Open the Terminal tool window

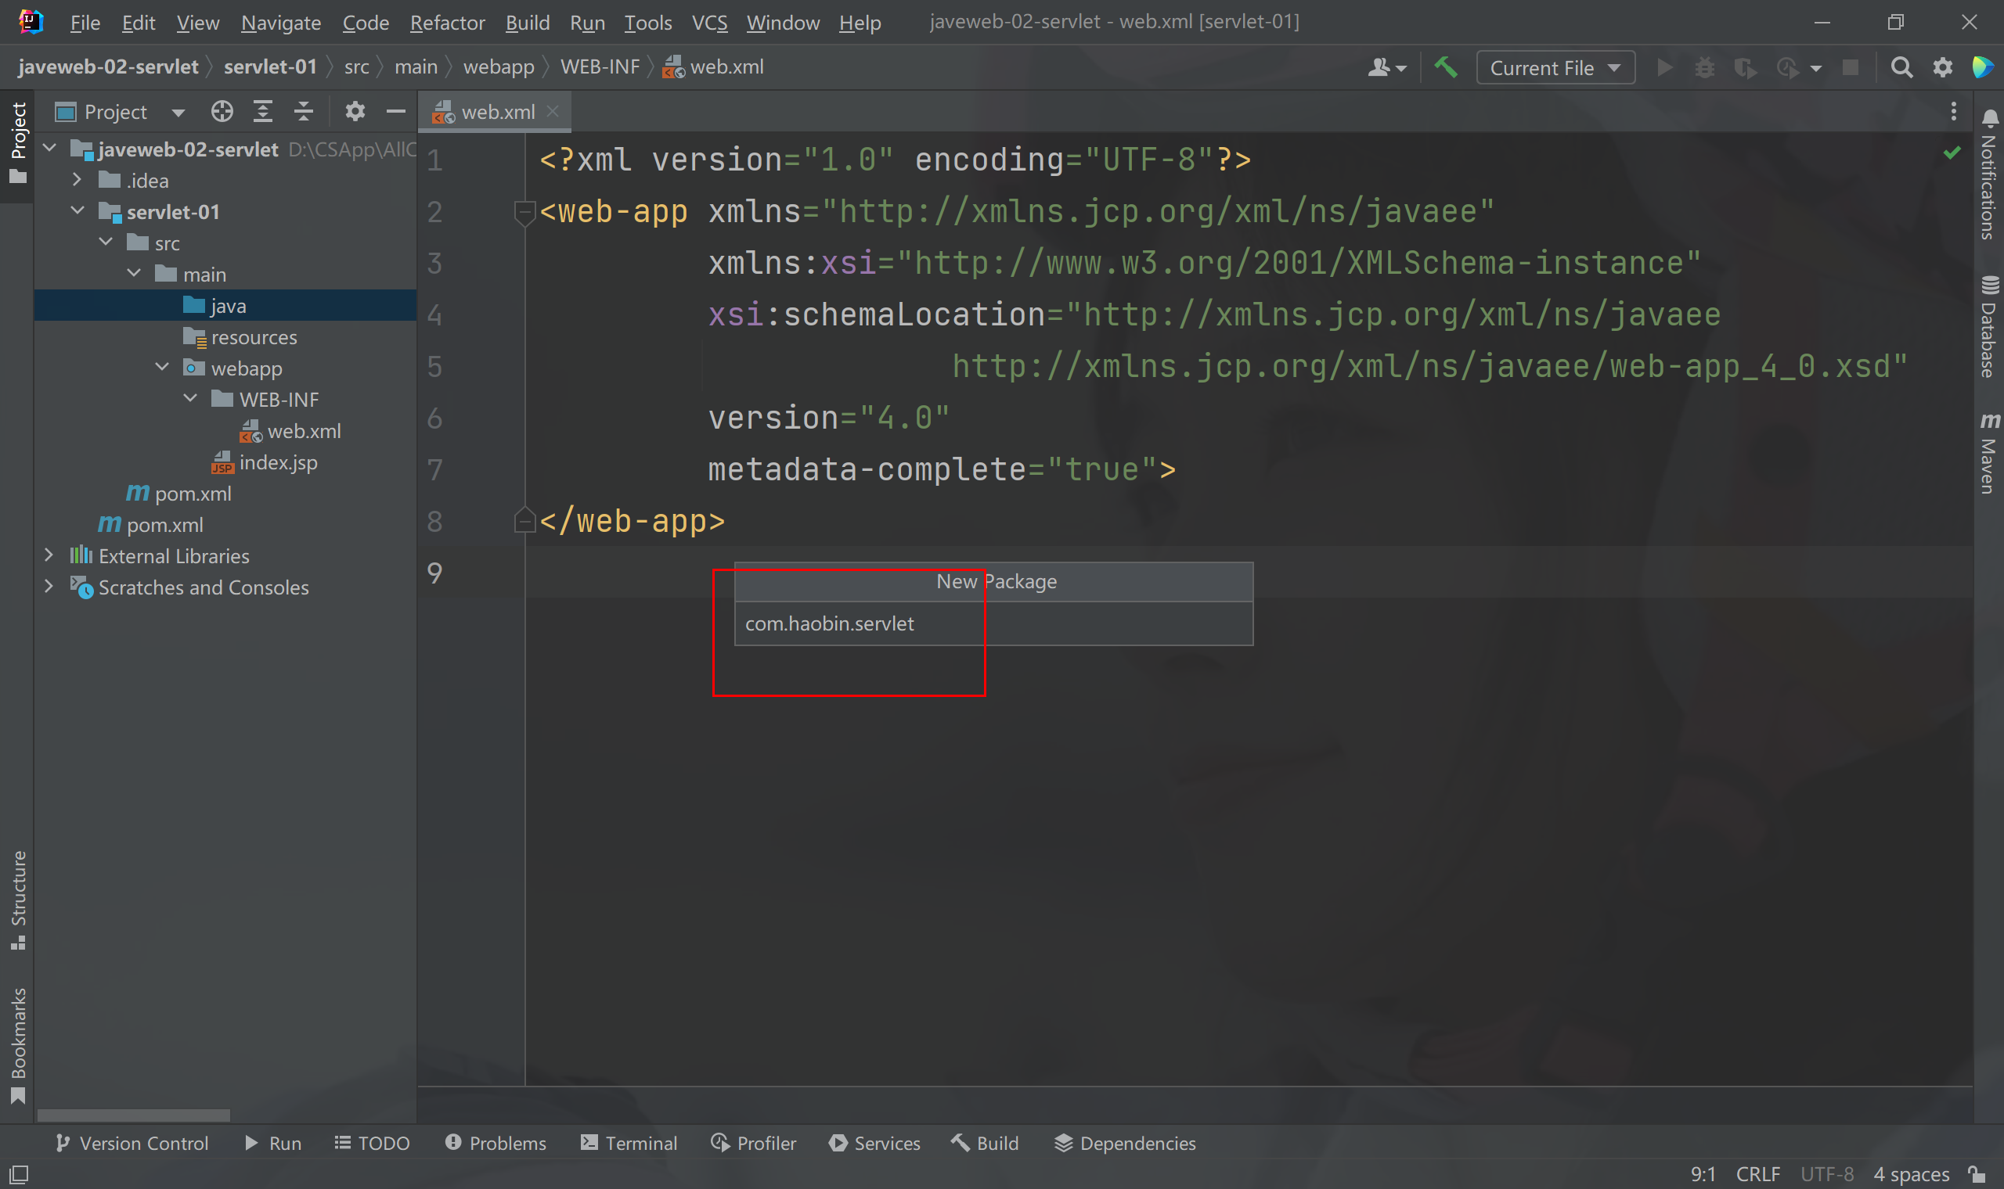point(629,1144)
